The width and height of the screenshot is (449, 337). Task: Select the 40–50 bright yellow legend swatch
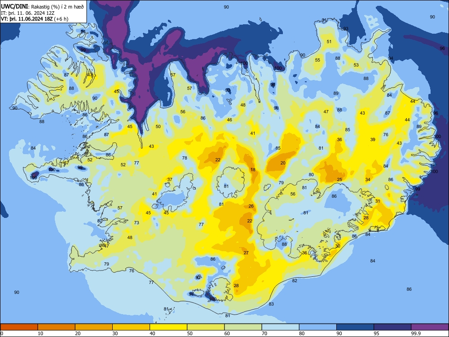coord(168,327)
